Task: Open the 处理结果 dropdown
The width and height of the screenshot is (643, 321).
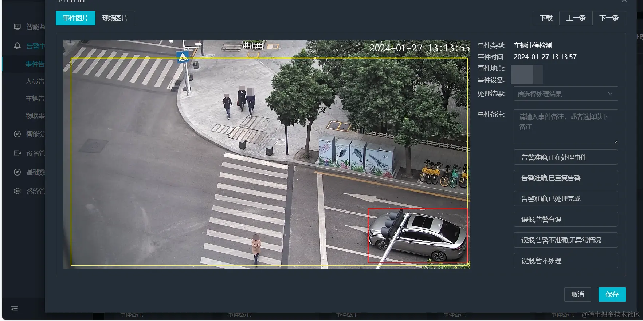Action: pos(566,94)
